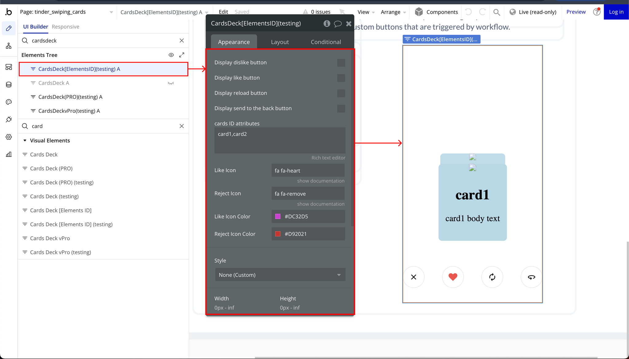Click the comment bubble icon in property editor

pos(338,24)
